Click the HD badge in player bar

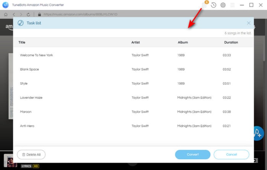click(36, 166)
